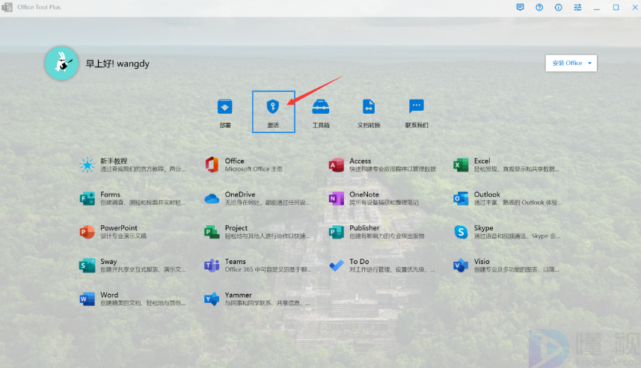Click the user avatar next to wangdy
The height and width of the screenshot is (368, 641).
tap(62, 64)
